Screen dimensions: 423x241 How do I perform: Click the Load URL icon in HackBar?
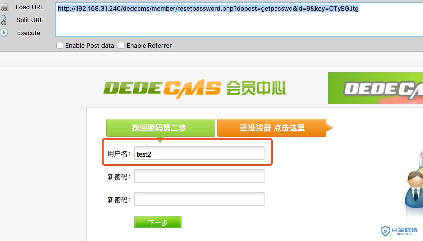point(4,7)
